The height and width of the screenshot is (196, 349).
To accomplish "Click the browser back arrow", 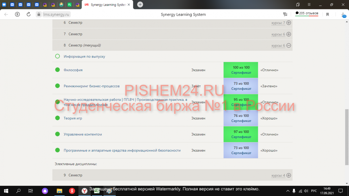I will click(x=6, y=14).
